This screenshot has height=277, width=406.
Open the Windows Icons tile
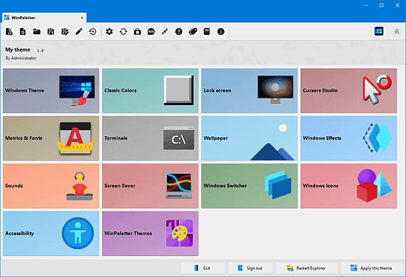point(349,186)
